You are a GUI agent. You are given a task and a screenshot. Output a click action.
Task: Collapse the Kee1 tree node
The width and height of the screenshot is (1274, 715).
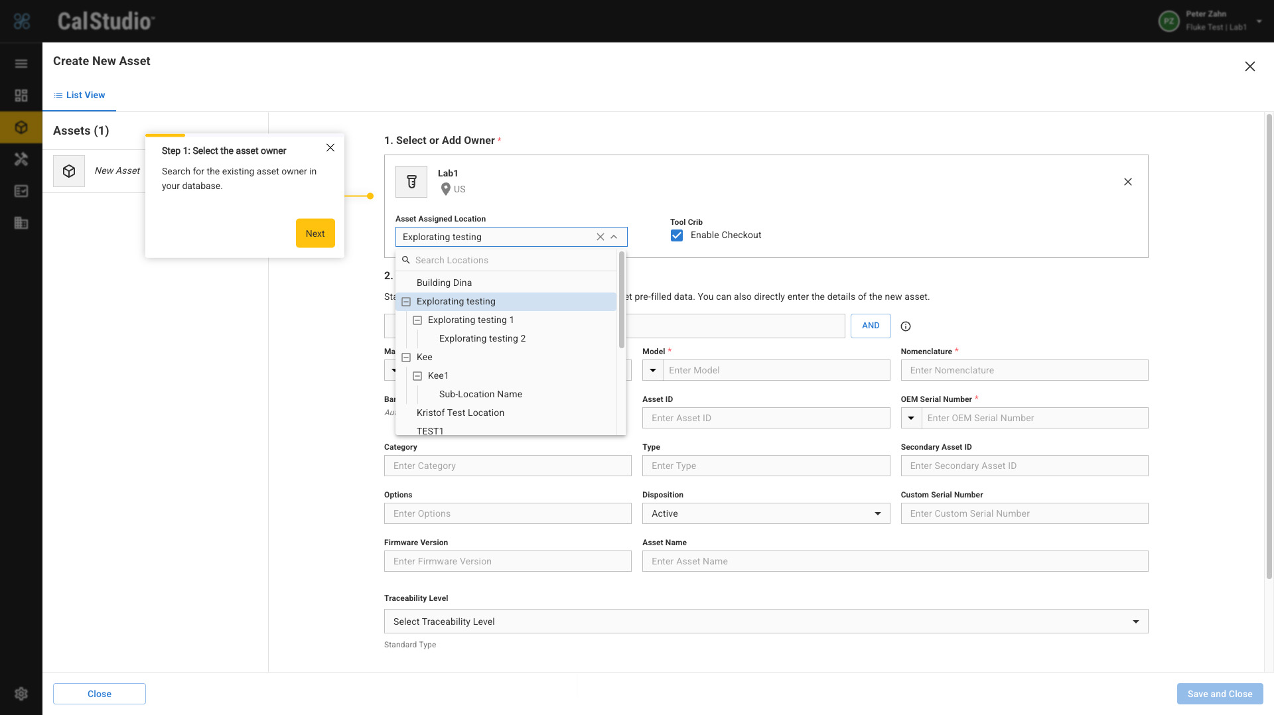coord(417,376)
